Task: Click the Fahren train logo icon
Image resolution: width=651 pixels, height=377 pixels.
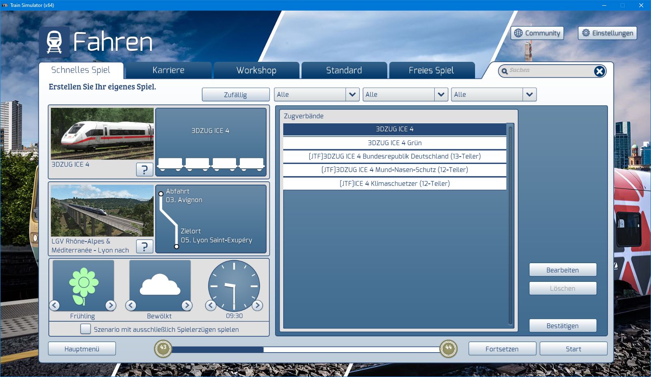Action: coord(54,42)
